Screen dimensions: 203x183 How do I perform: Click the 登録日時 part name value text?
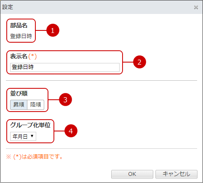21,36
